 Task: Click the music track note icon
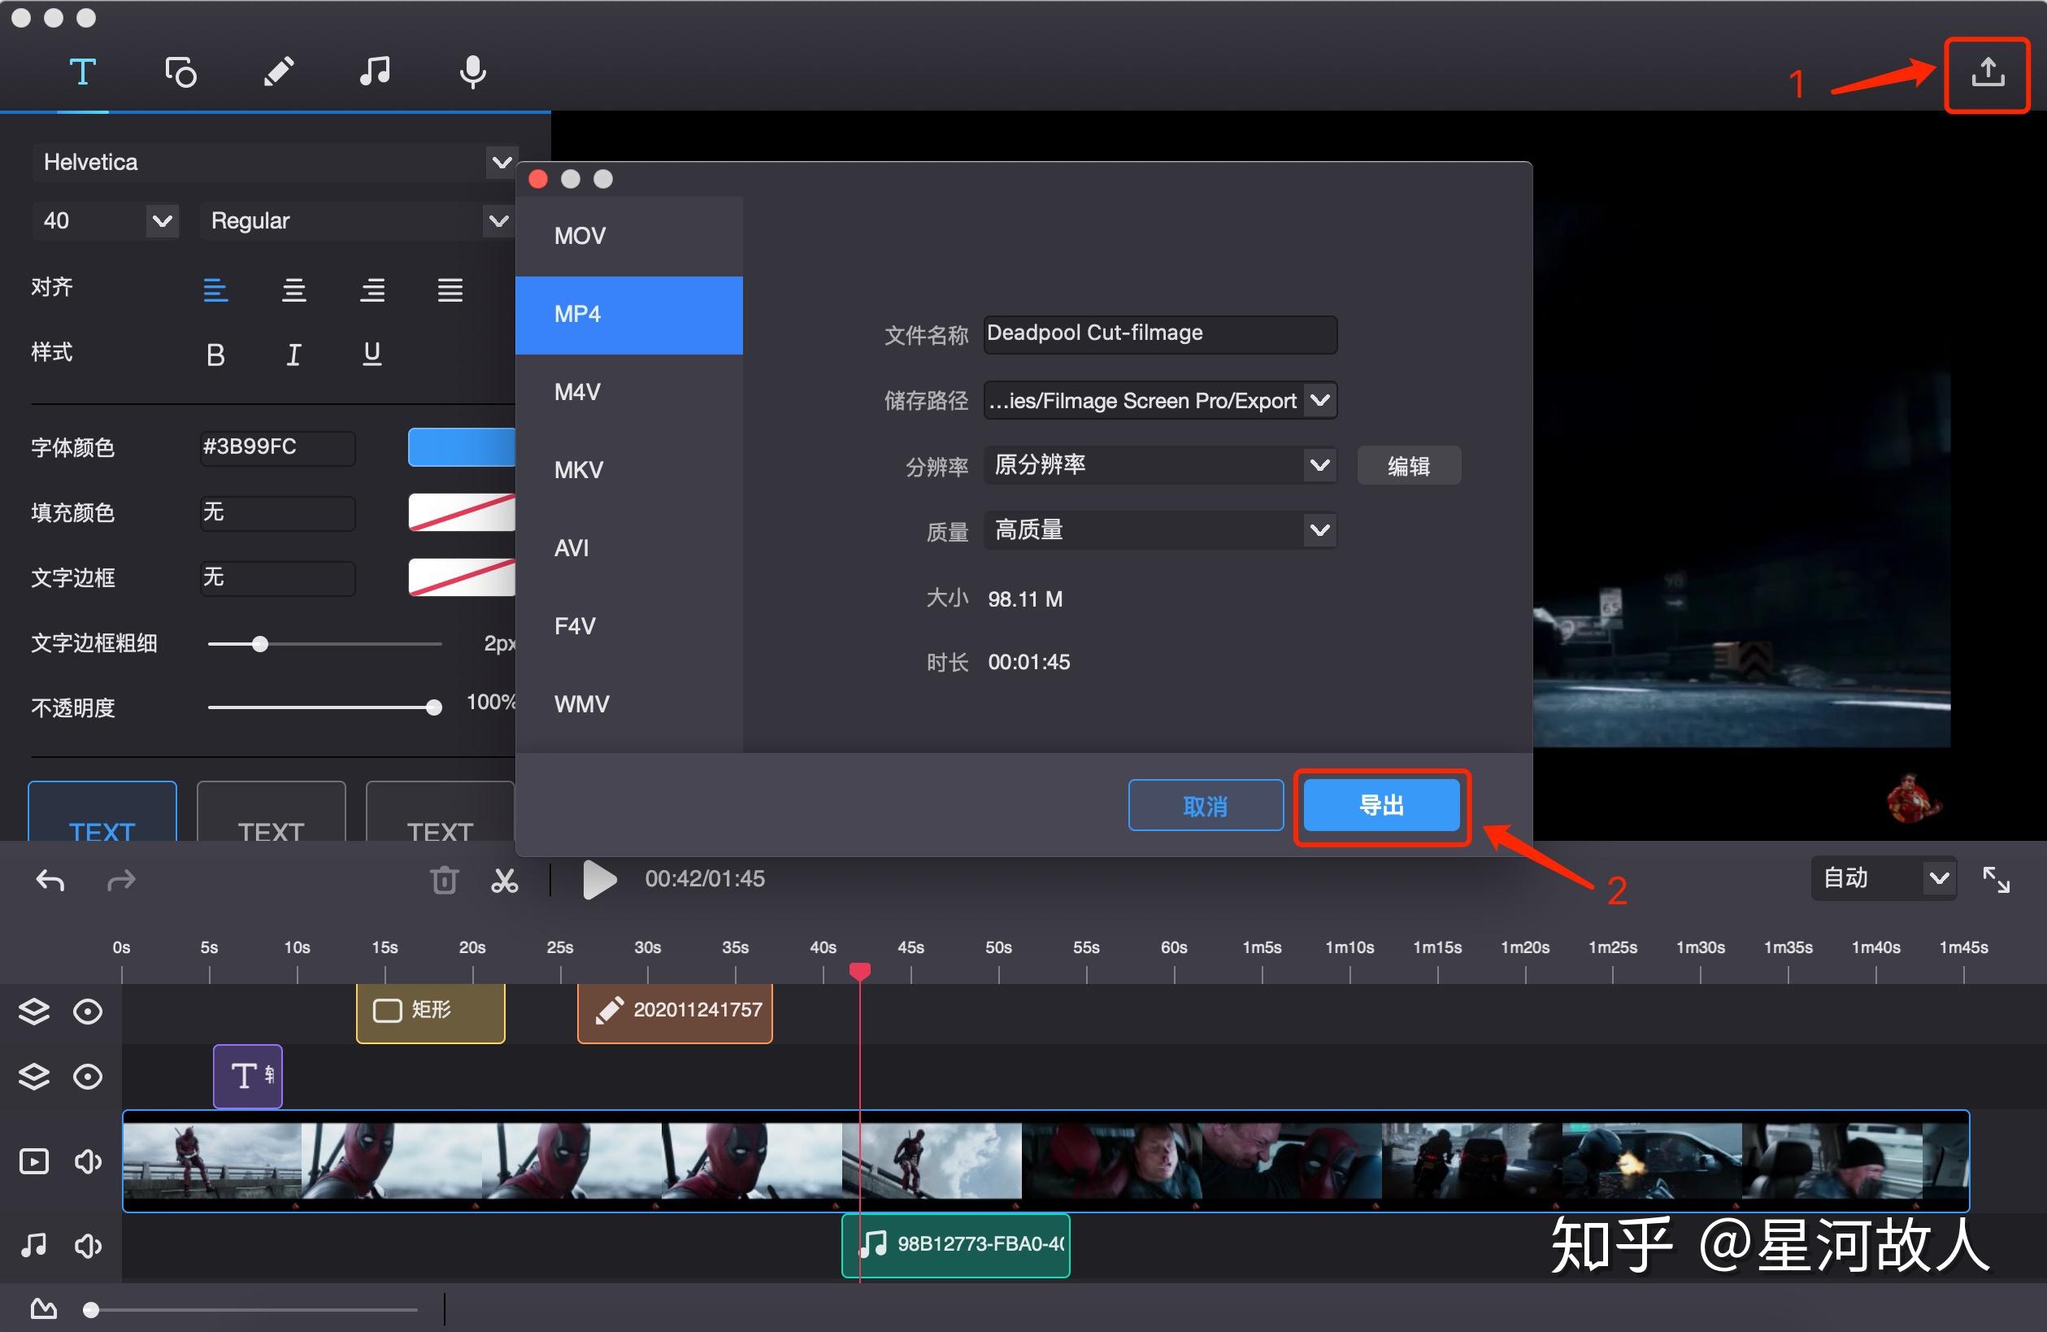[x=34, y=1245]
